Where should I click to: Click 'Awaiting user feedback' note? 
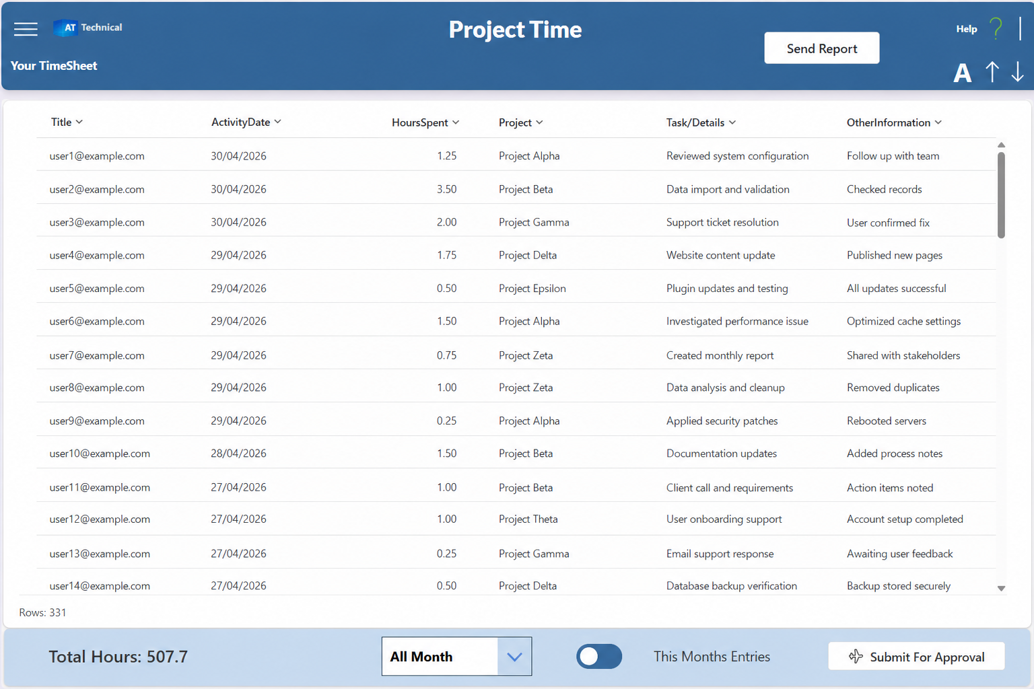(x=899, y=554)
